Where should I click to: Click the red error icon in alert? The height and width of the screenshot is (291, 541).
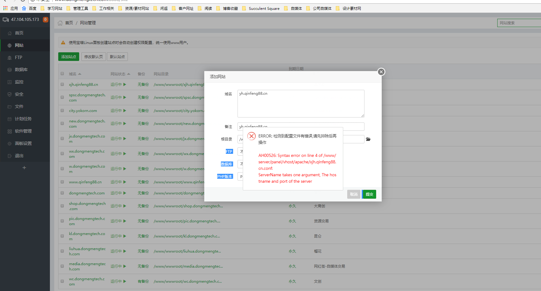(251, 136)
